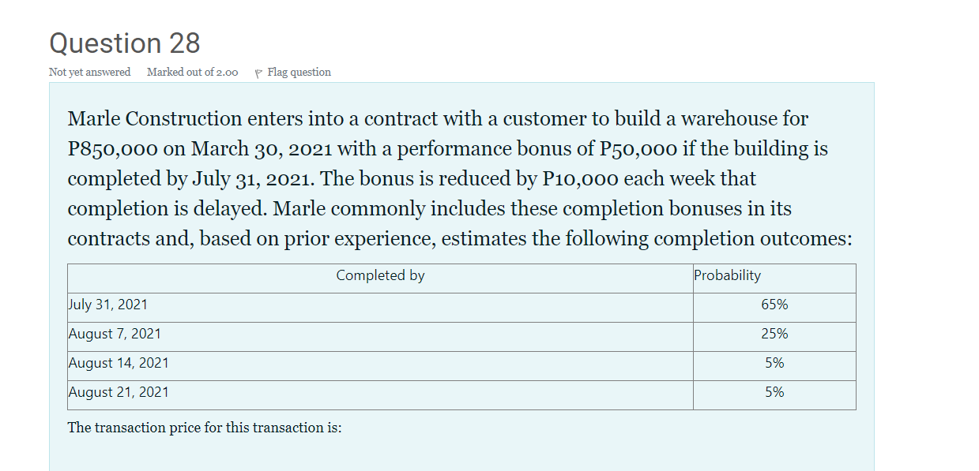
Task: Click the Marked out of 2.00 label
Action: pos(191,72)
